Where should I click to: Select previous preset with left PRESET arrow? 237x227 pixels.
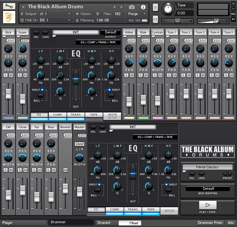coord(225,174)
